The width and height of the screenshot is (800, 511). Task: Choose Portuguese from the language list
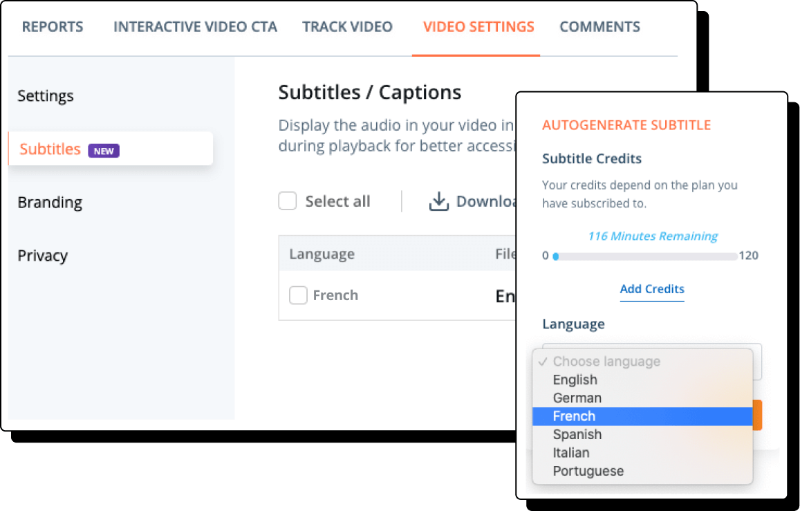click(588, 471)
